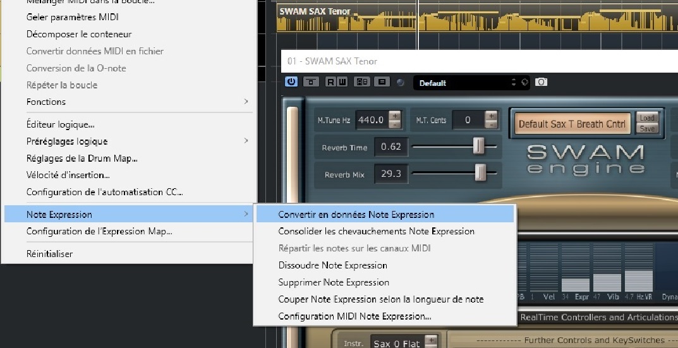Select Geler paramètres MIDI
Screen dimensions: 678x348
(129, 17)
